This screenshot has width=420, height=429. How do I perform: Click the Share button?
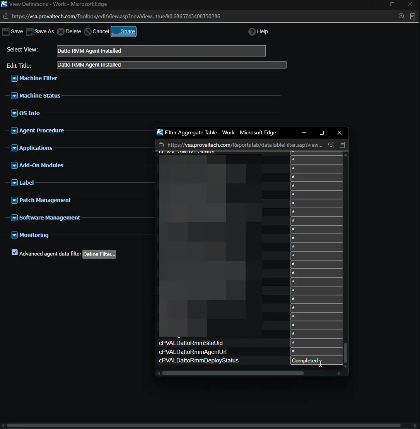coord(123,31)
